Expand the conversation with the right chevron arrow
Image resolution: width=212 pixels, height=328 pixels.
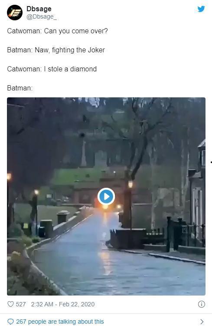tap(202, 322)
